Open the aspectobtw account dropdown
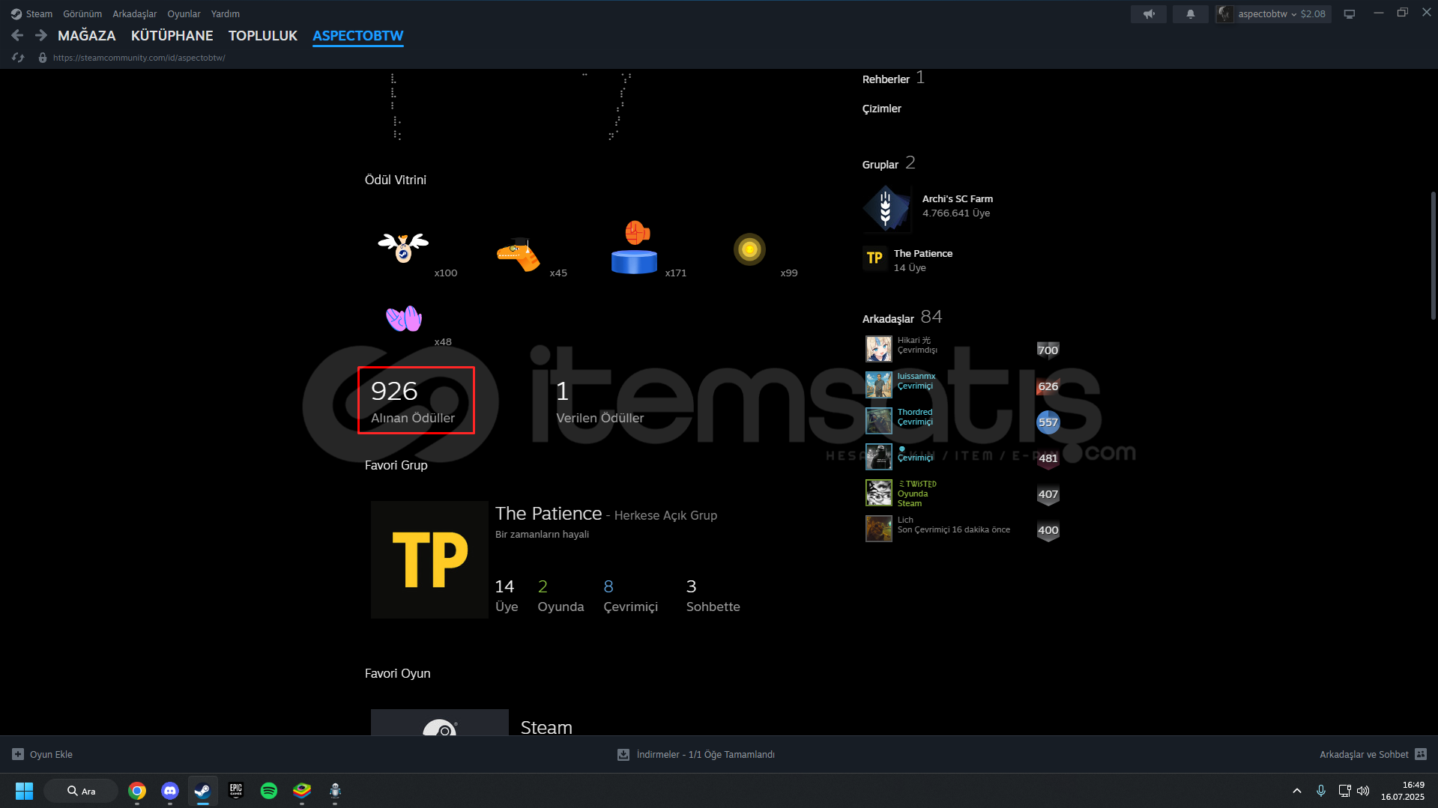The height and width of the screenshot is (808, 1438). (1272, 13)
